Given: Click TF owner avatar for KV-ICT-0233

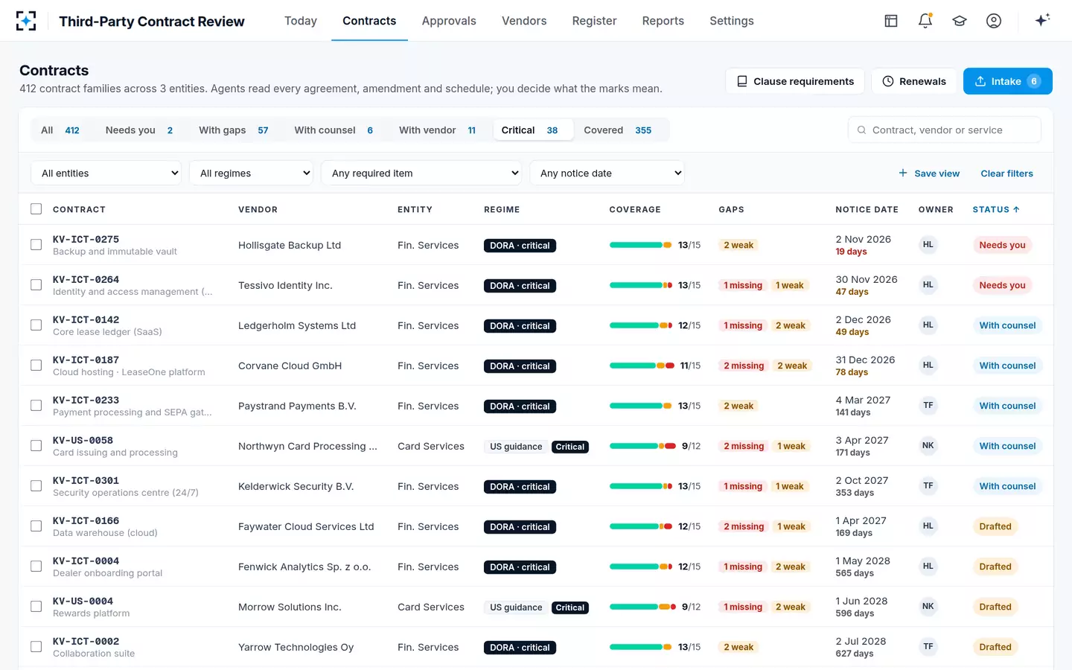Looking at the screenshot, I should (x=928, y=405).
